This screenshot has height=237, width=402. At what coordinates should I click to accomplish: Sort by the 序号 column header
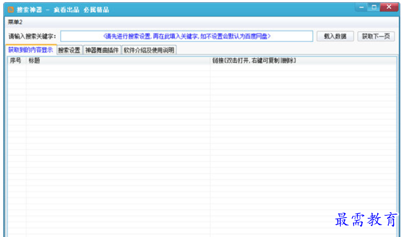point(17,61)
